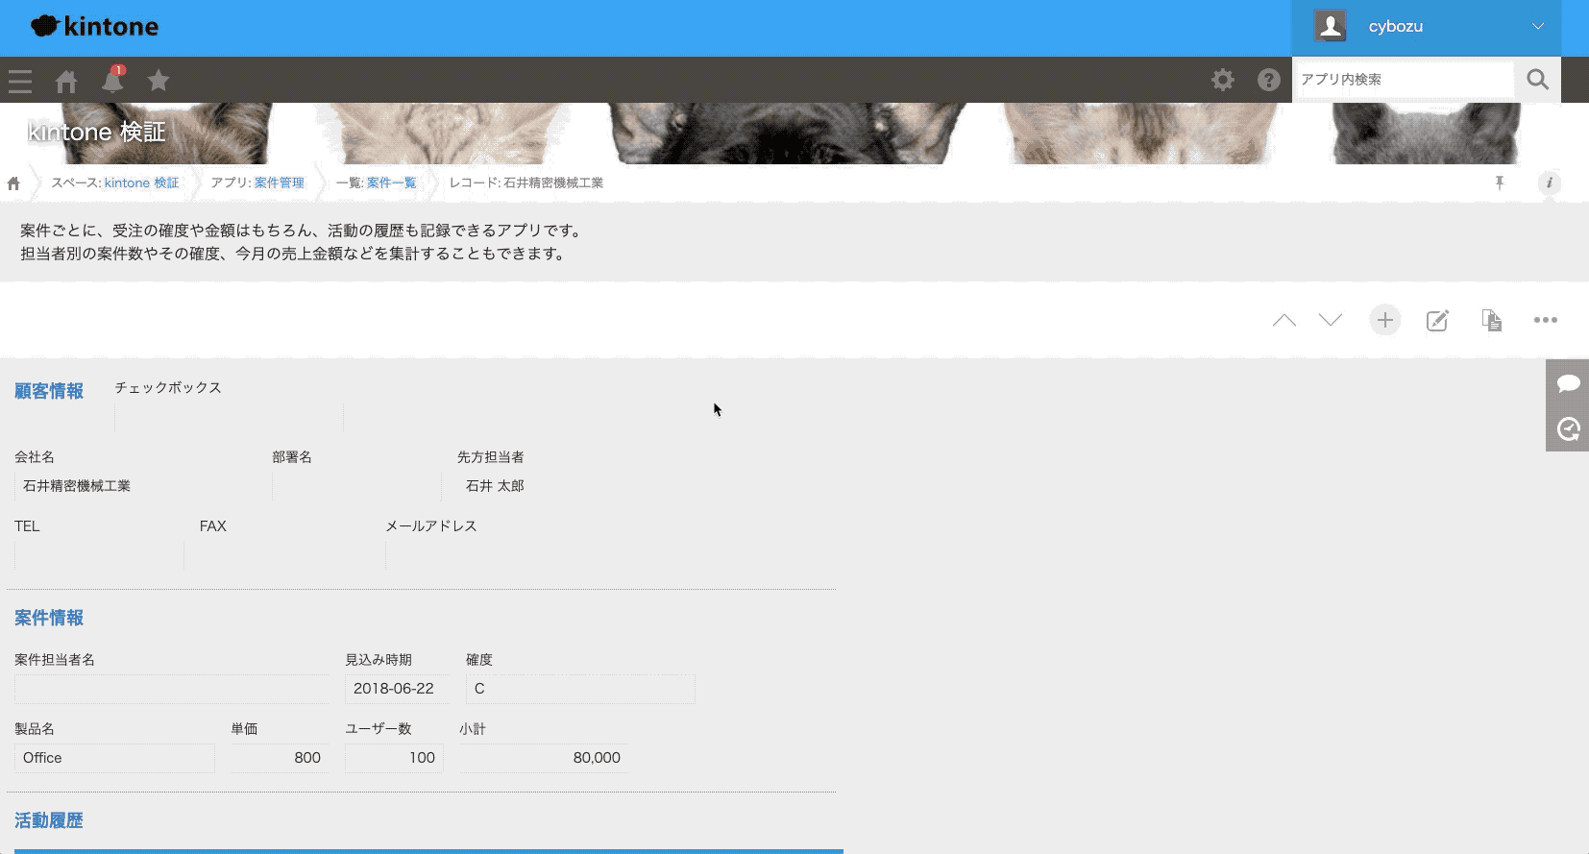The height and width of the screenshot is (854, 1589).
Task: Go to the next record arrow
Action: point(1330,320)
